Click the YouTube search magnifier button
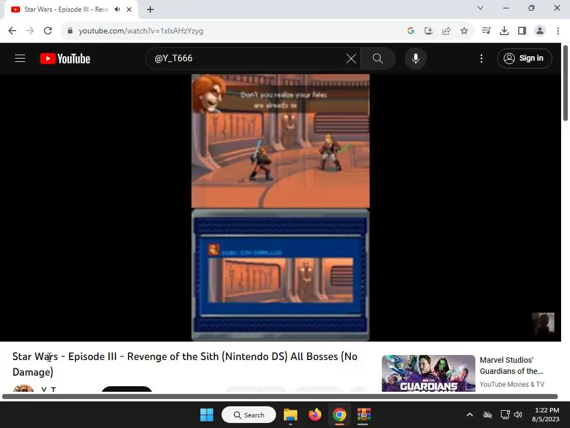Screen dimensions: 570x428 (x=378, y=58)
